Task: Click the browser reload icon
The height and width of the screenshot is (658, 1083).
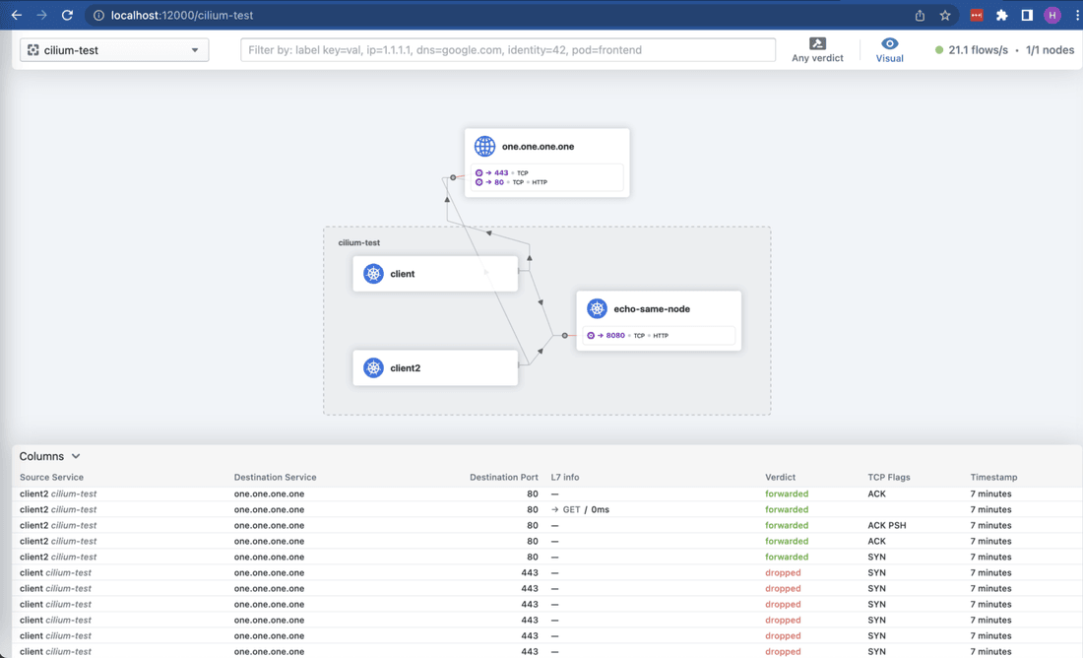Action: pos(67,15)
